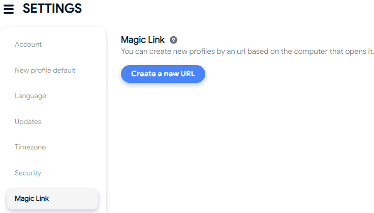Click the Magic Link section heading
This screenshot has width=374, height=213.
coord(143,40)
